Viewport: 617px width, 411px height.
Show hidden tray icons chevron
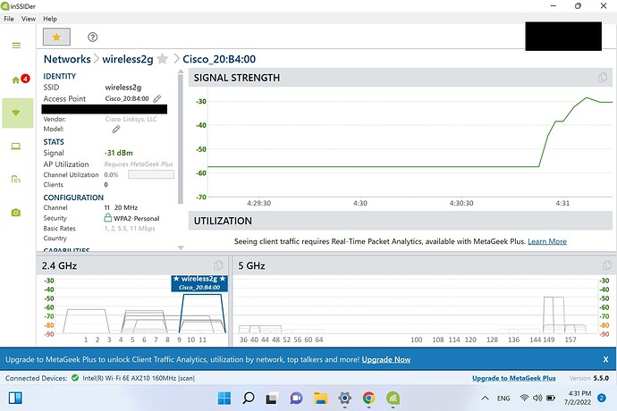coord(486,398)
